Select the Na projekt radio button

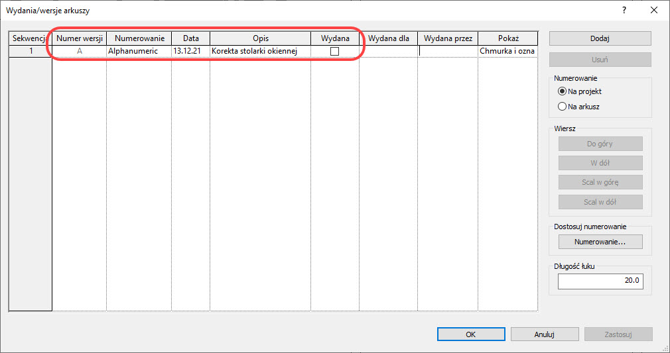click(563, 91)
